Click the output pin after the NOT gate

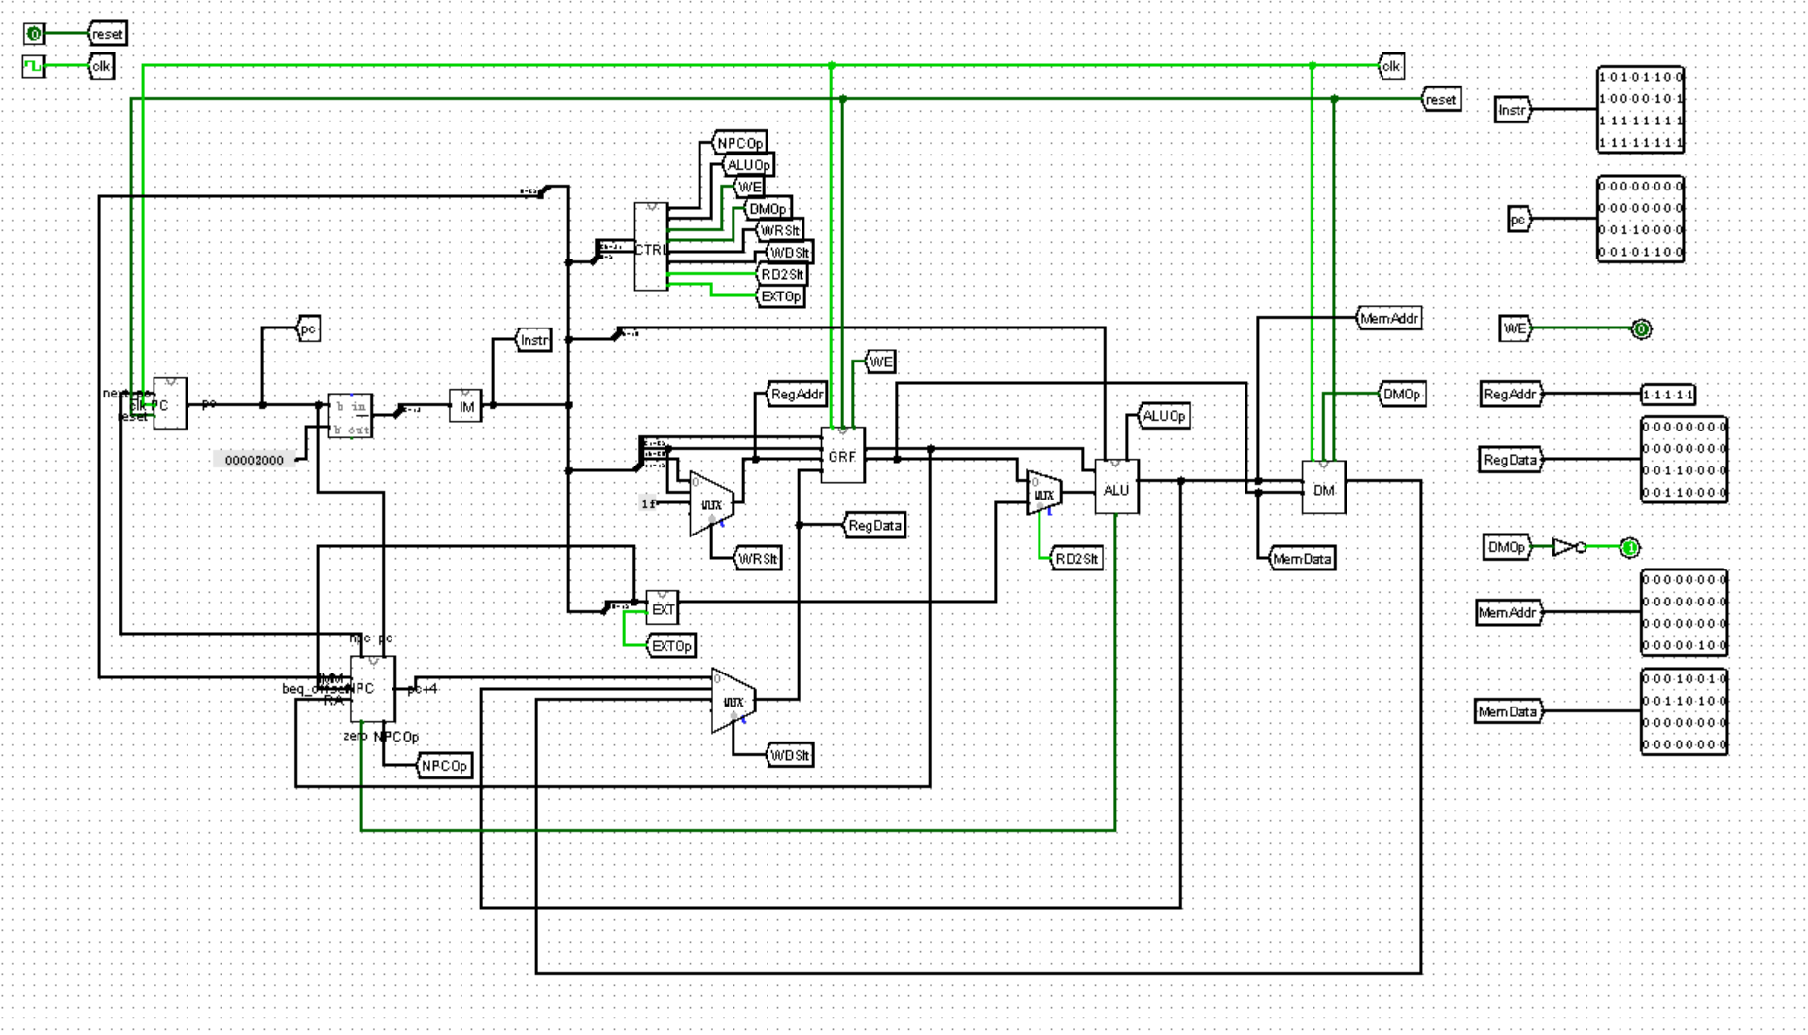(x=1629, y=547)
